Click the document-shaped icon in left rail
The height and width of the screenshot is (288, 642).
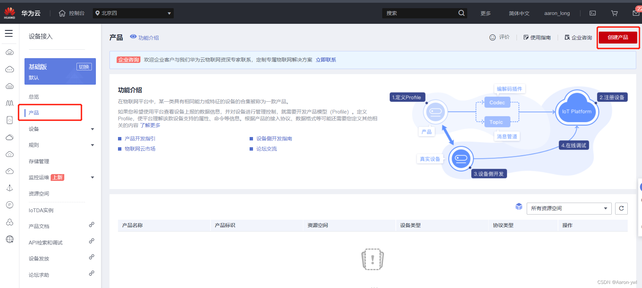(10, 120)
